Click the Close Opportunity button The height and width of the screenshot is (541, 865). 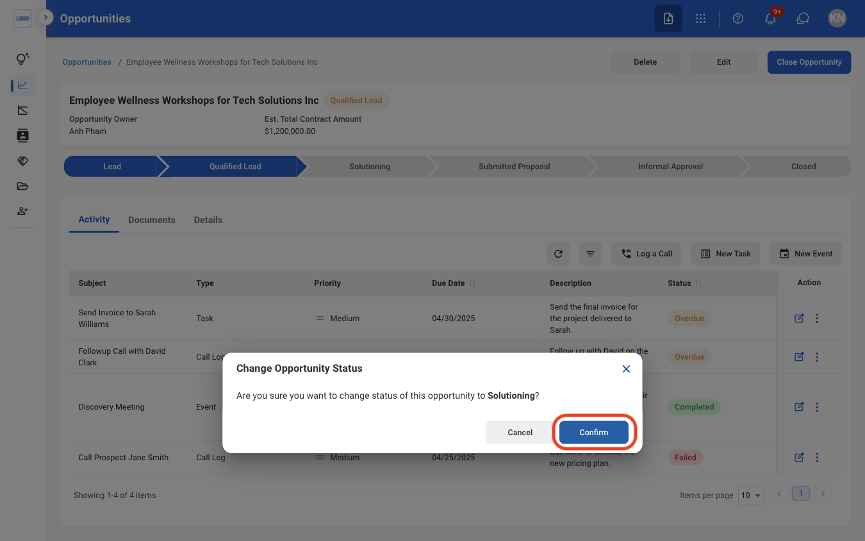pyautogui.click(x=809, y=62)
